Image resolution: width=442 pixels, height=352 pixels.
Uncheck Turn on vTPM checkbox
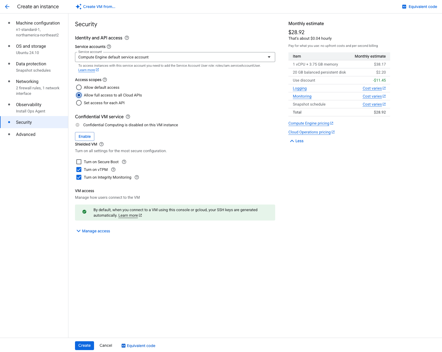click(79, 170)
